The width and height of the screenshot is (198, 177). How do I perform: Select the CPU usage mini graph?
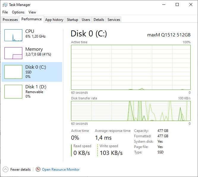(x=13, y=35)
